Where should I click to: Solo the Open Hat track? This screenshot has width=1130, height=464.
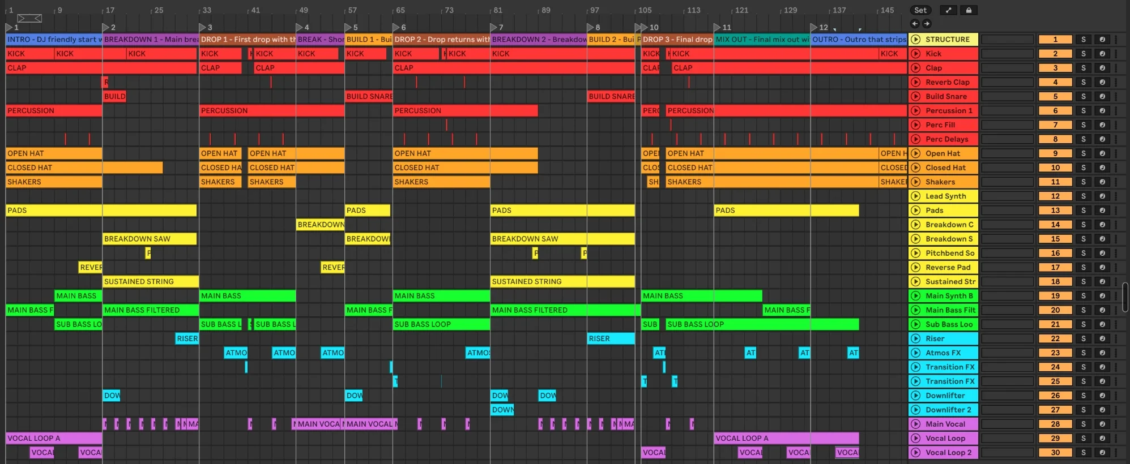tap(1084, 153)
